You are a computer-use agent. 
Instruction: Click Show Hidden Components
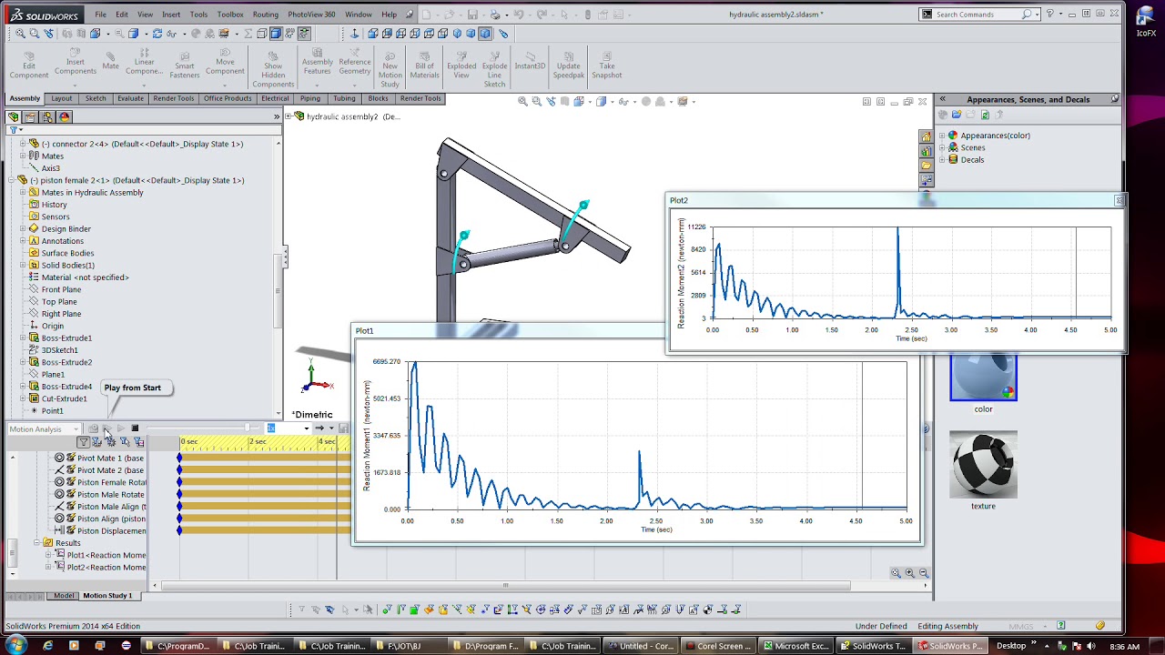(273, 68)
